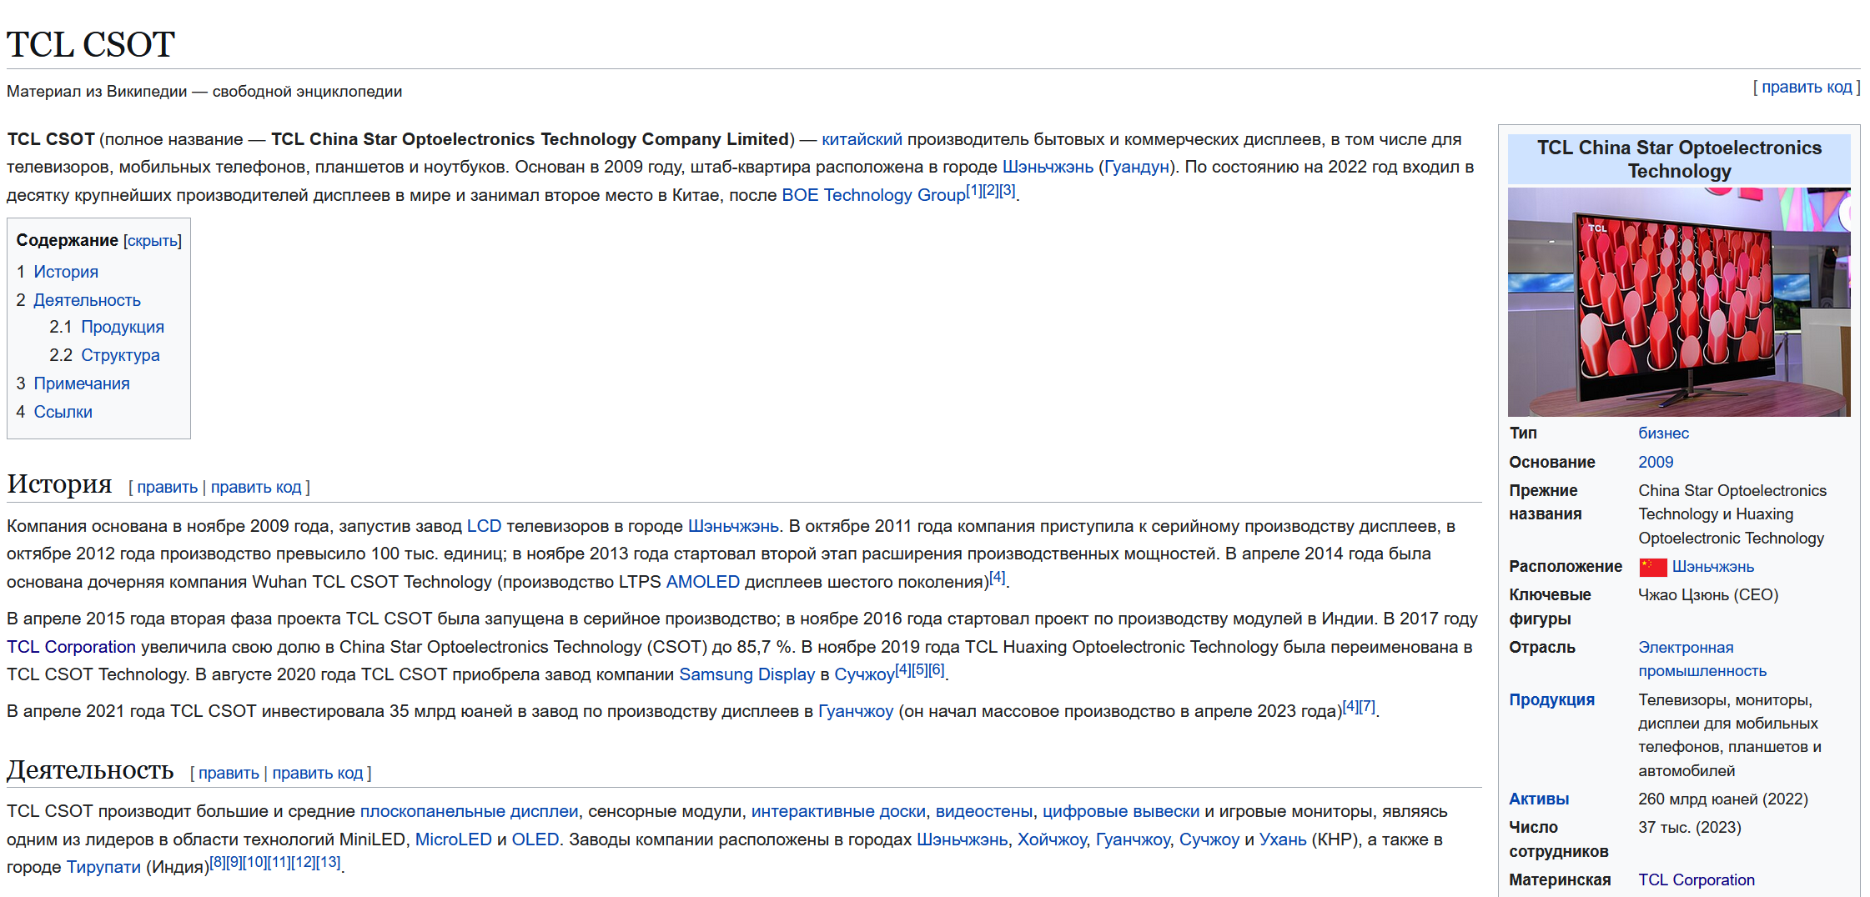Open the 'OLED' link in Деятельность
The width and height of the screenshot is (1870, 897).
[535, 839]
